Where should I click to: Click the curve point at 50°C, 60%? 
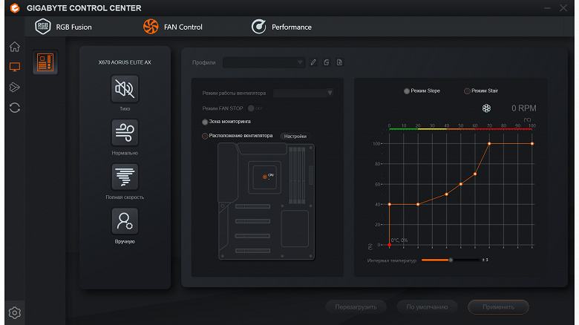pyautogui.click(x=461, y=184)
